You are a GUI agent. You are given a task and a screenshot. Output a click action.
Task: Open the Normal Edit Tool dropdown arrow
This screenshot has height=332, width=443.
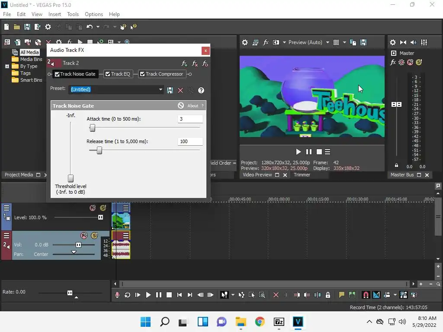233,295
